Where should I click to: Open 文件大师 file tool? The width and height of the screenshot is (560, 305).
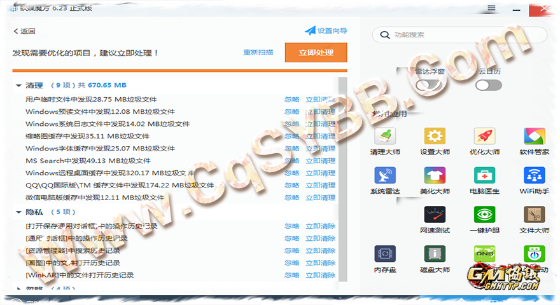click(x=535, y=220)
